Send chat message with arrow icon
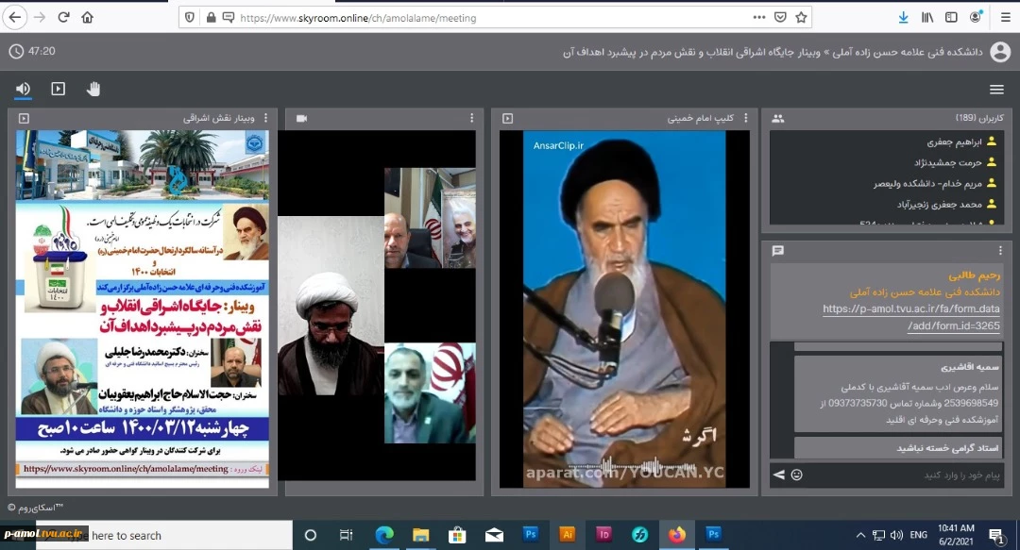 pyautogui.click(x=779, y=475)
